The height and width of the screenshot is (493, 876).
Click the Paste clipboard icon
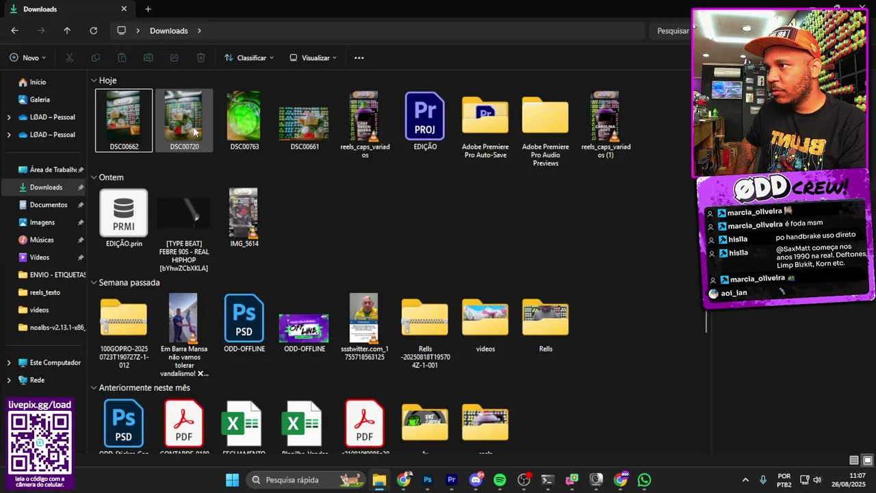click(122, 58)
